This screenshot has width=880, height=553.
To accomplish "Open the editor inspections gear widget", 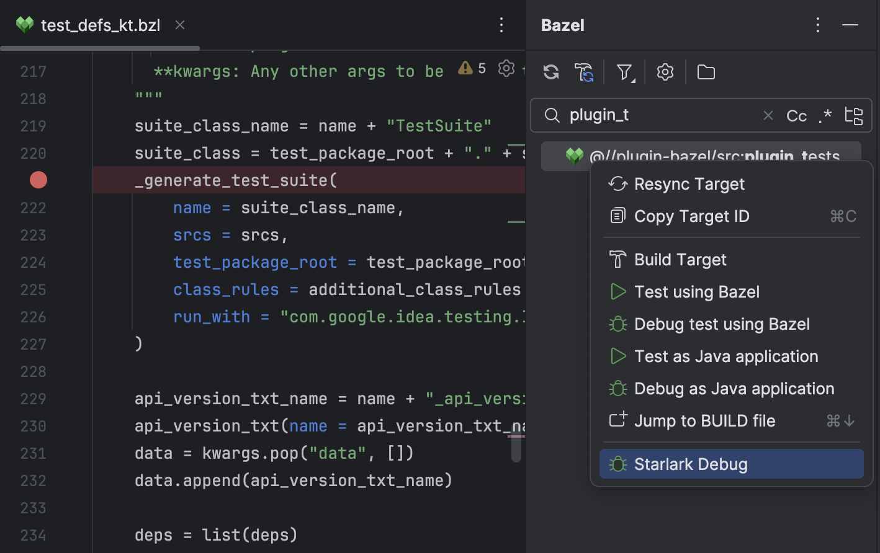I will pos(506,68).
